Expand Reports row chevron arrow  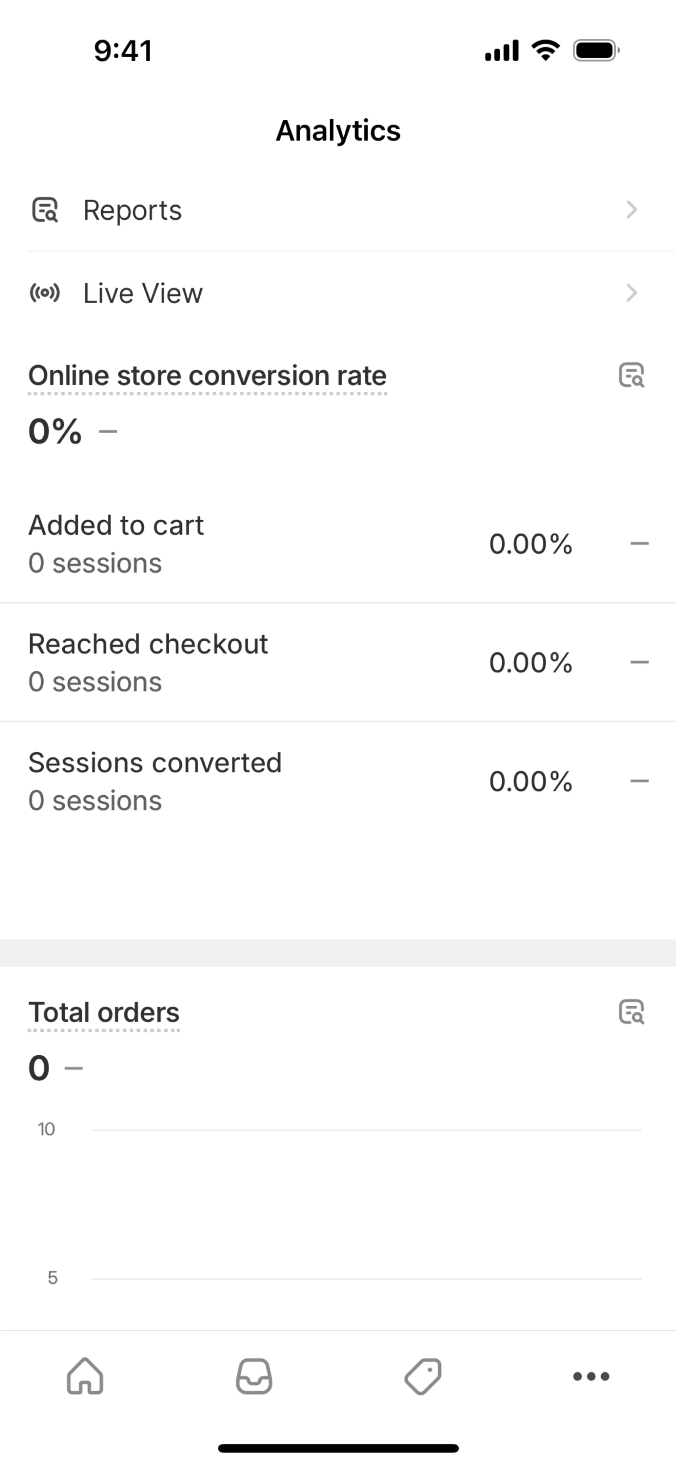pos(631,210)
